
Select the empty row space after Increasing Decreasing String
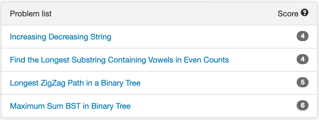click(198, 37)
